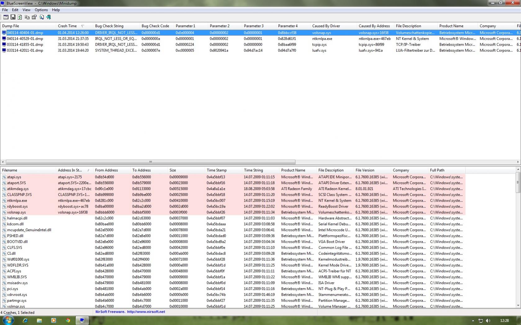Image resolution: width=521 pixels, height=325 pixels.
Task: Open the Windows Start menu orb
Action: coord(8,320)
